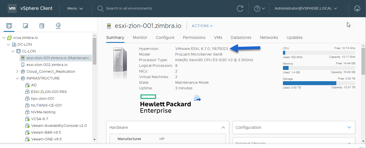Click the Veeam-ONE-v9.5 VM icon
Viewport: 366px width, 148px height.
(x=27, y=139)
